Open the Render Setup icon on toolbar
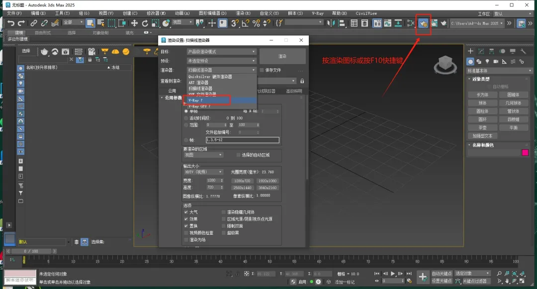Screen dimensions: 537x289 [x=422, y=22]
